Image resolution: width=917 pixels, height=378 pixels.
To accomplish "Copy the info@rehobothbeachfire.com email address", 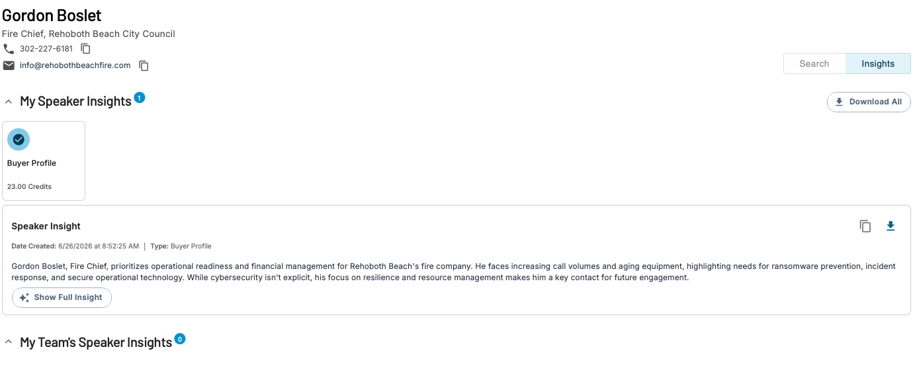I will click(144, 65).
